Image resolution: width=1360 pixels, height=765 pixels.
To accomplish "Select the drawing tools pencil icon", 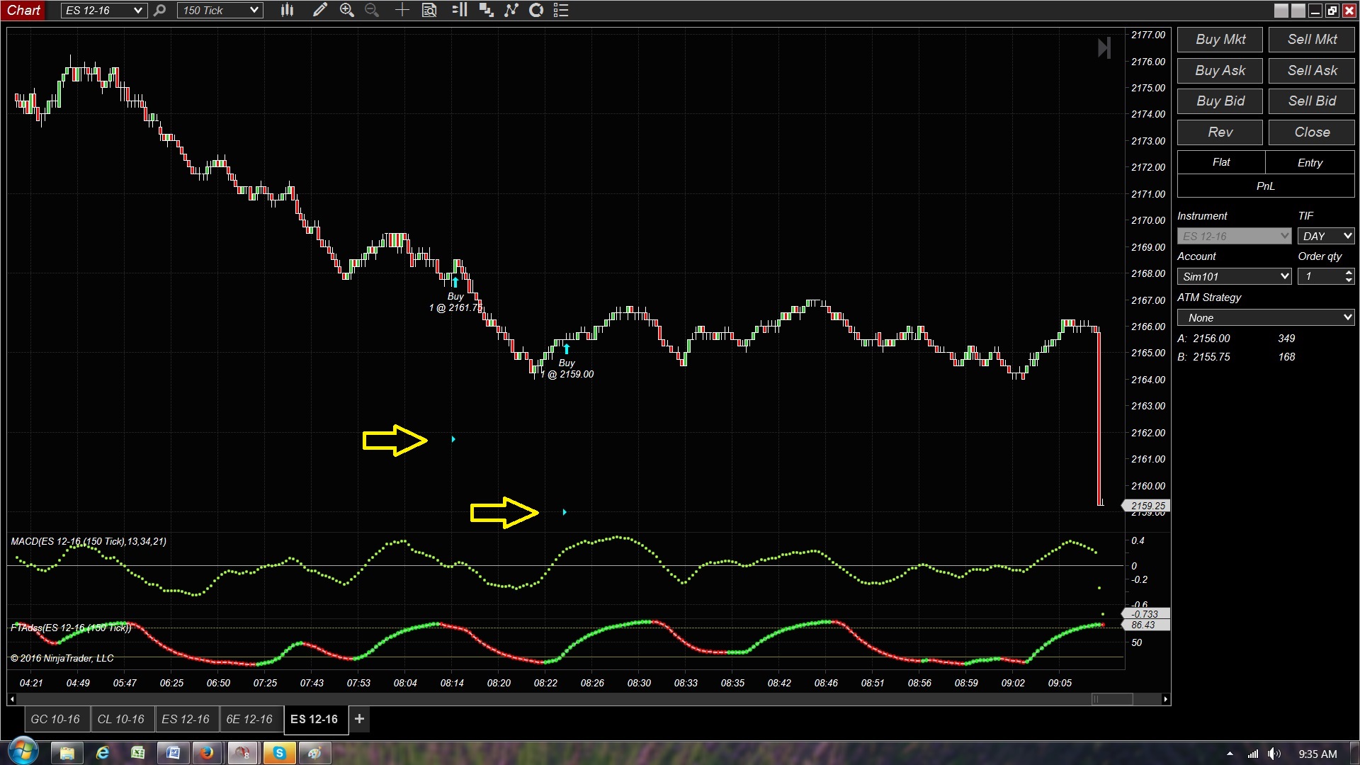I will pyautogui.click(x=319, y=10).
